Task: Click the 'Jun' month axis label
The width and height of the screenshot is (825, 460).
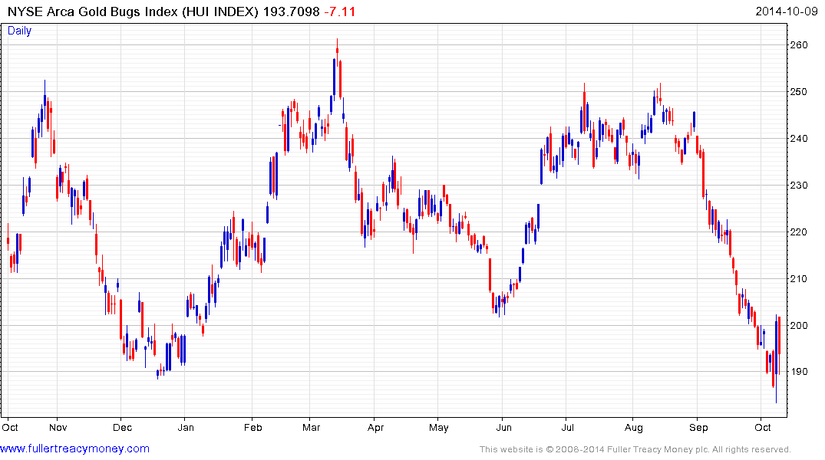Action: [503, 427]
